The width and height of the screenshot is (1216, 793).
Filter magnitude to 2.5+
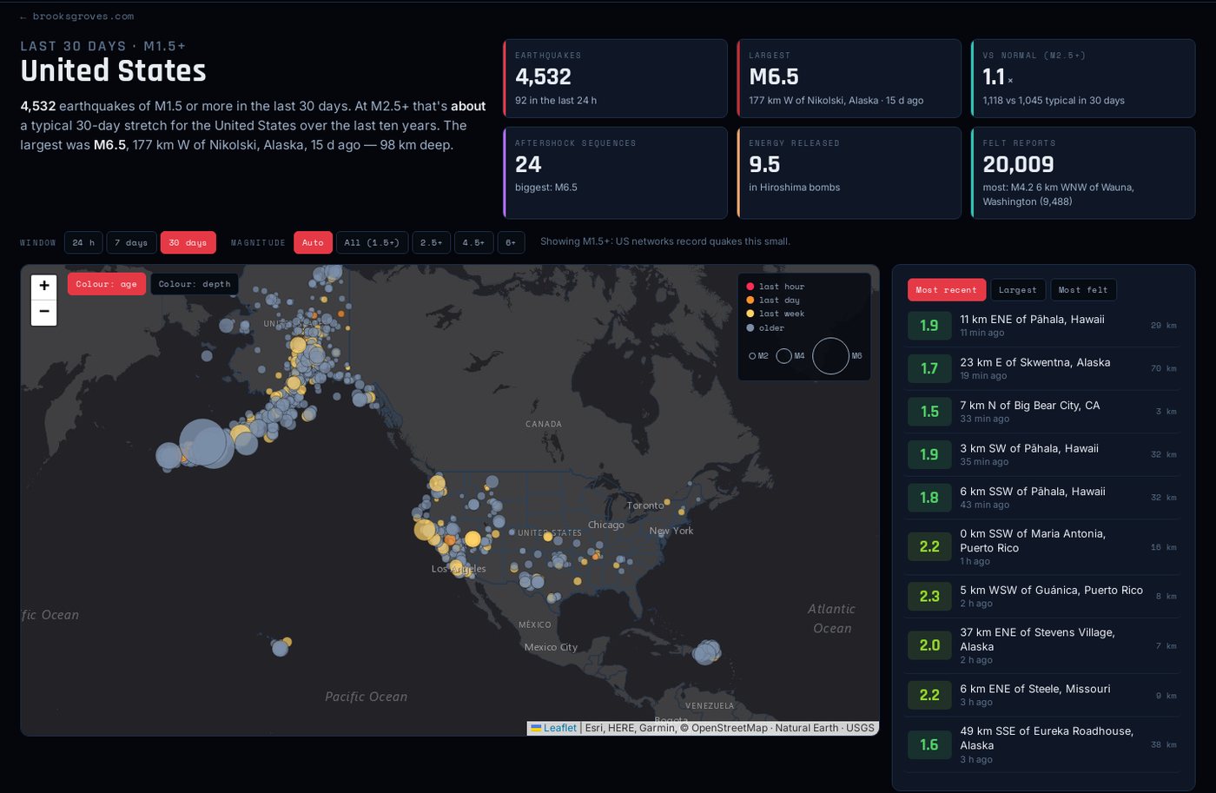pos(432,242)
